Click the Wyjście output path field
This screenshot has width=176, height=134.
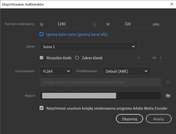[x=100, y=96]
